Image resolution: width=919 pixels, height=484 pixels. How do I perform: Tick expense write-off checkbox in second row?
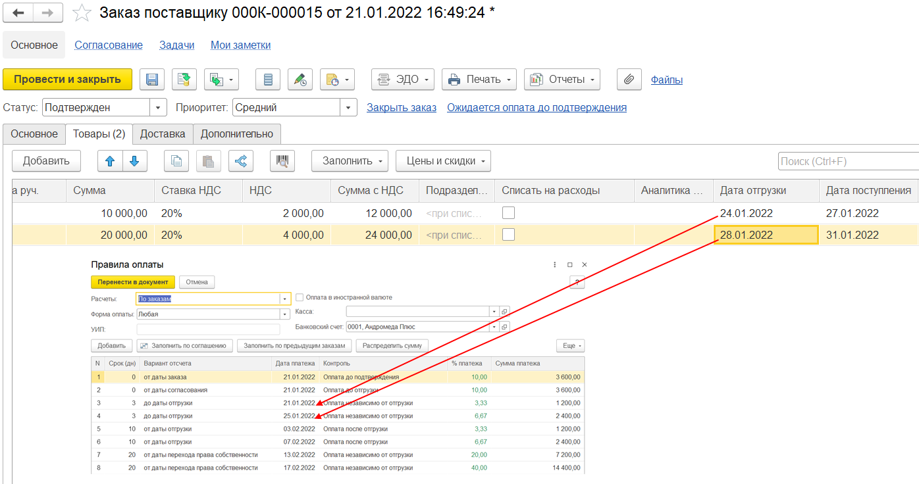point(508,235)
